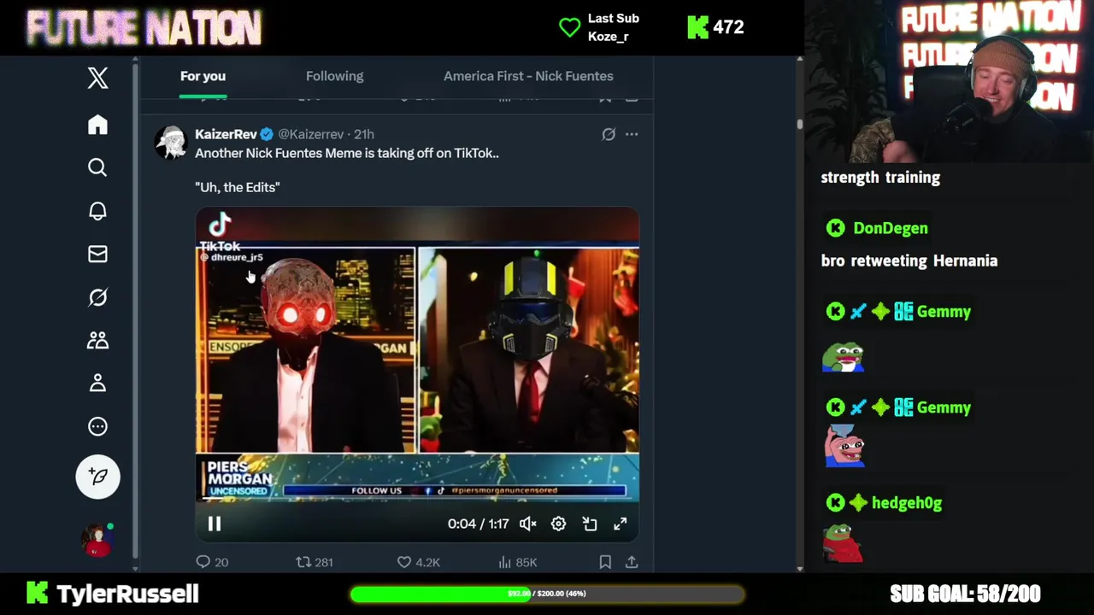Open Notifications bell icon
Viewport: 1094px width, 615px height.
97,211
